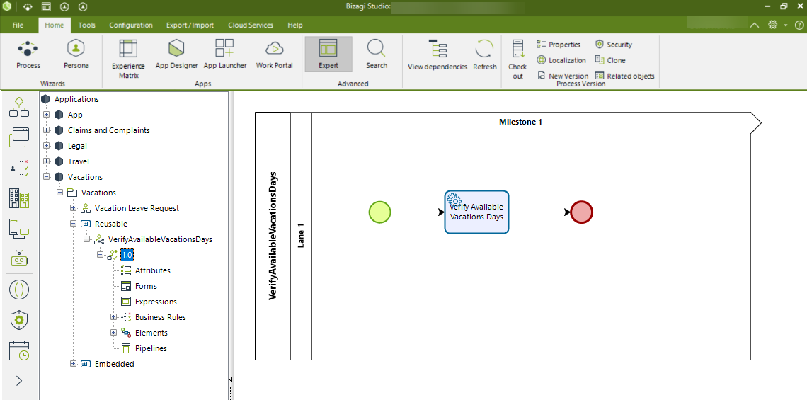Click the green start event
This screenshot has height=400, width=807.
point(380,212)
